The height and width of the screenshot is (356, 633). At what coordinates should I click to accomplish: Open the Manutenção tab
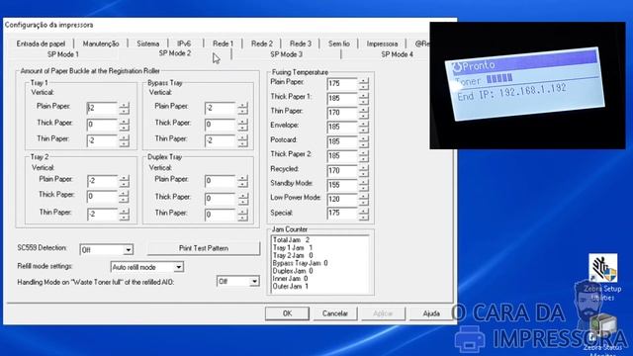click(x=101, y=44)
